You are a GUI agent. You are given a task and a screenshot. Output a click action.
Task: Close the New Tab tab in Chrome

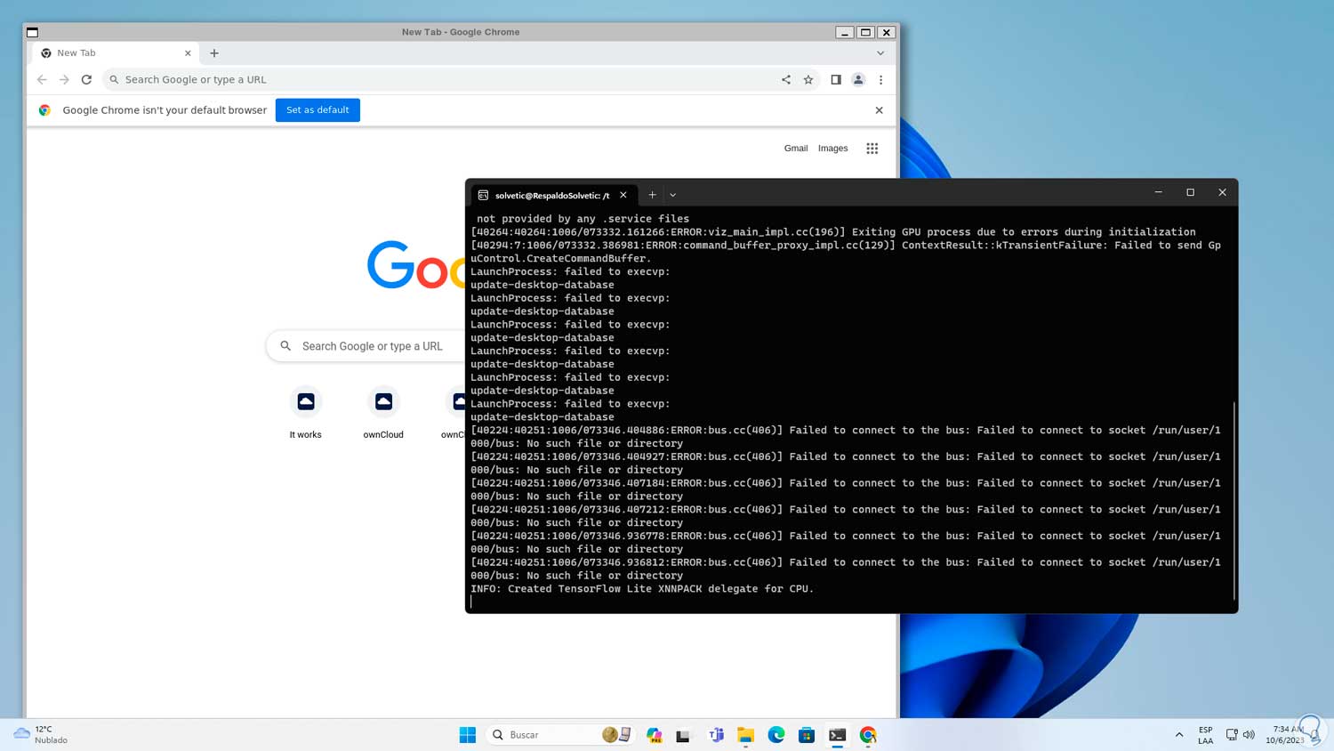point(188,53)
